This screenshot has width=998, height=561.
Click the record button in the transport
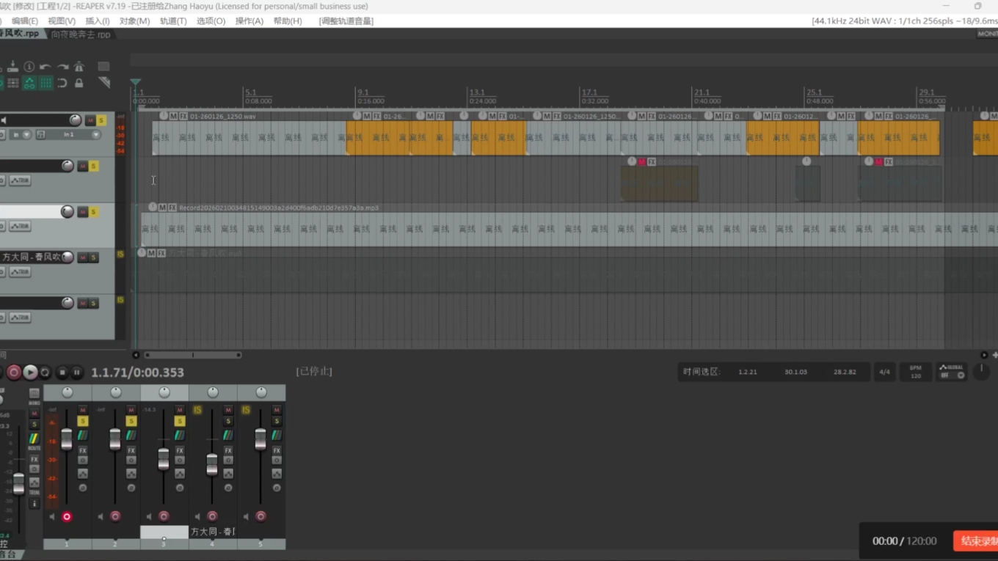[13, 373]
